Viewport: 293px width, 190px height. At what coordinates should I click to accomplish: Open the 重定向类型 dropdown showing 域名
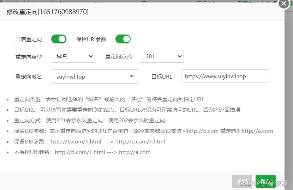[73, 56]
